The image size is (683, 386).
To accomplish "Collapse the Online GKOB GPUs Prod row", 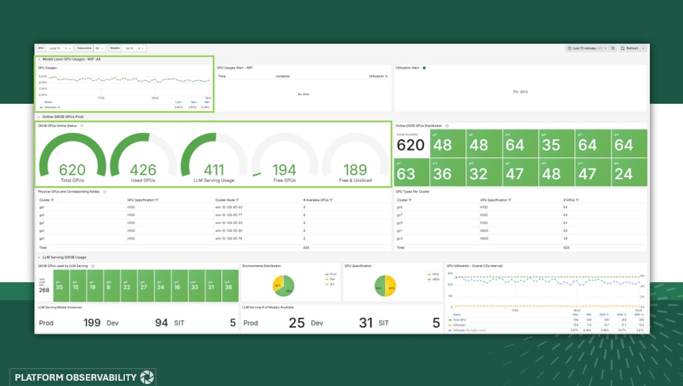I will click(39, 117).
